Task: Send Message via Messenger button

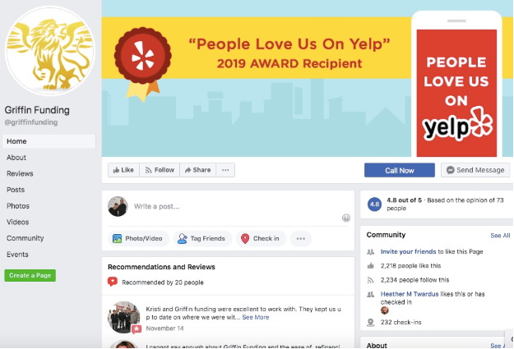Action: pos(475,170)
